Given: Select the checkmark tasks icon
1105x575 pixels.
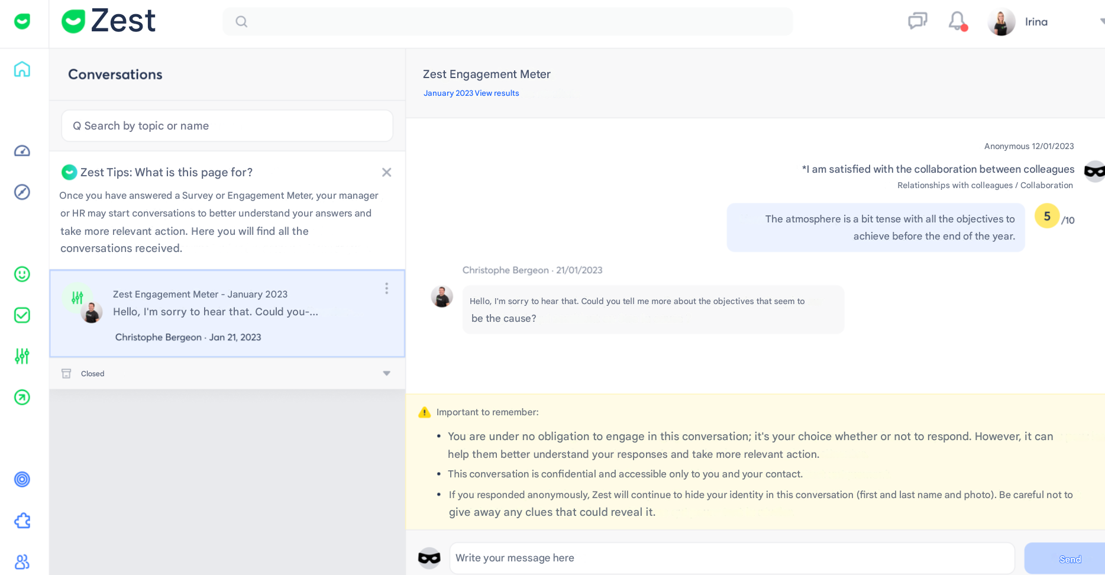Looking at the screenshot, I should point(22,315).
